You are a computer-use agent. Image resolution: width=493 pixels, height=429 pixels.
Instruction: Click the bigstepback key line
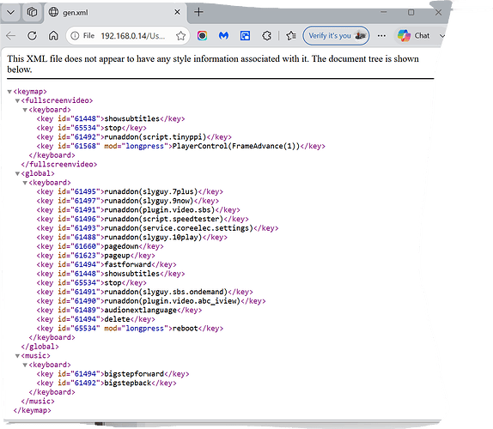[x=107, y=383]
